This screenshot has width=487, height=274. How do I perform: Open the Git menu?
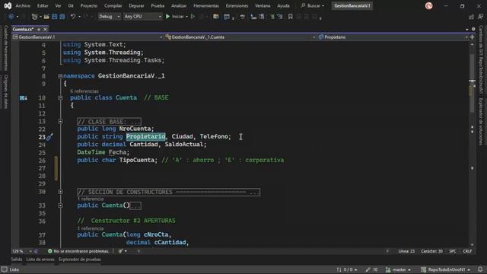coord(71,5)
